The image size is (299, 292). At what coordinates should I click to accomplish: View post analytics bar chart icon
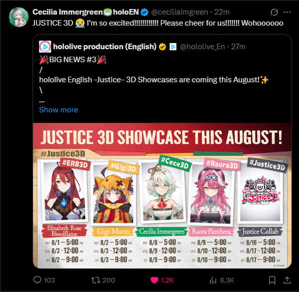pos(213,280)
